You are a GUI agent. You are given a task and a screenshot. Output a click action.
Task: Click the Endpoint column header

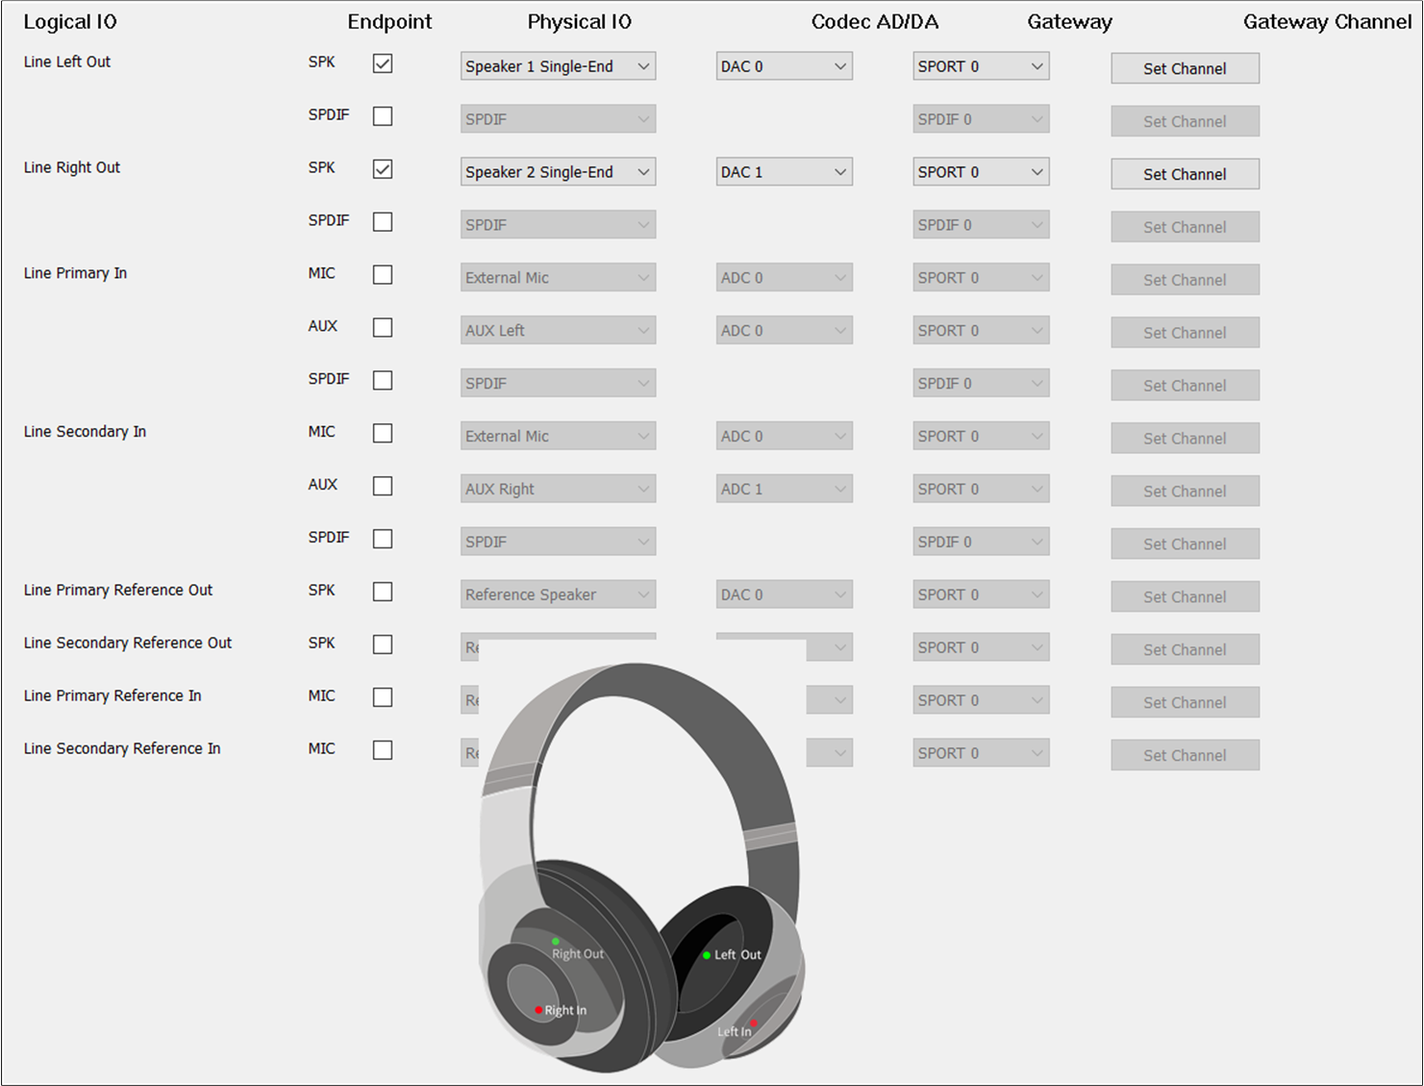pos(389,22)
